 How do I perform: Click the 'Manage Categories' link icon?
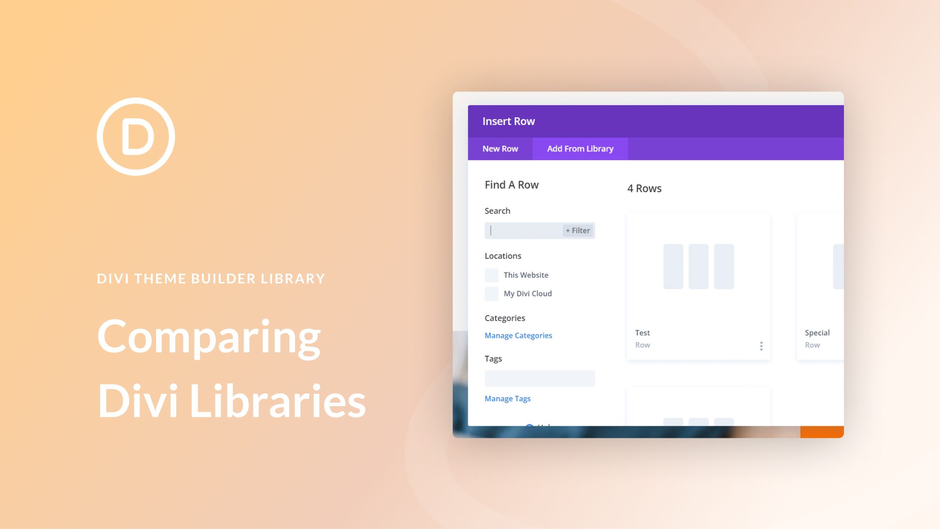click(518, 335)
